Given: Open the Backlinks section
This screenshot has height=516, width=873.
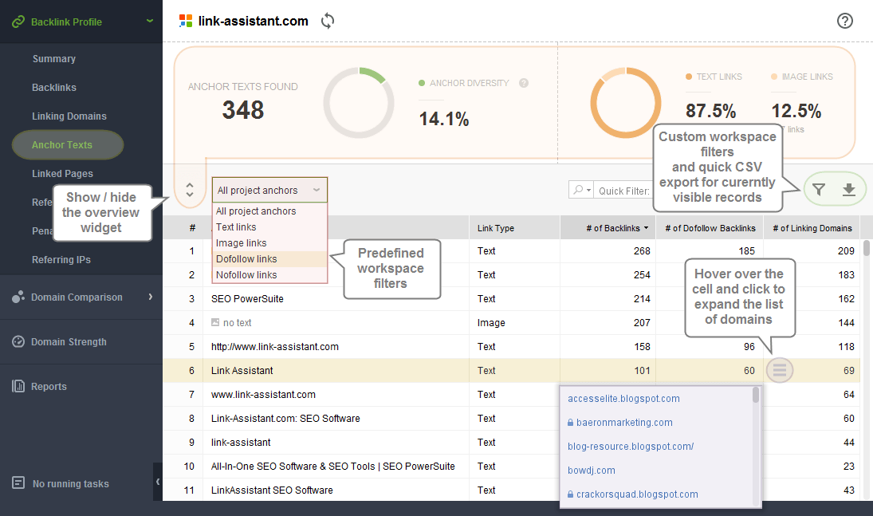Looking at the screenshot, I should point(54,88).
